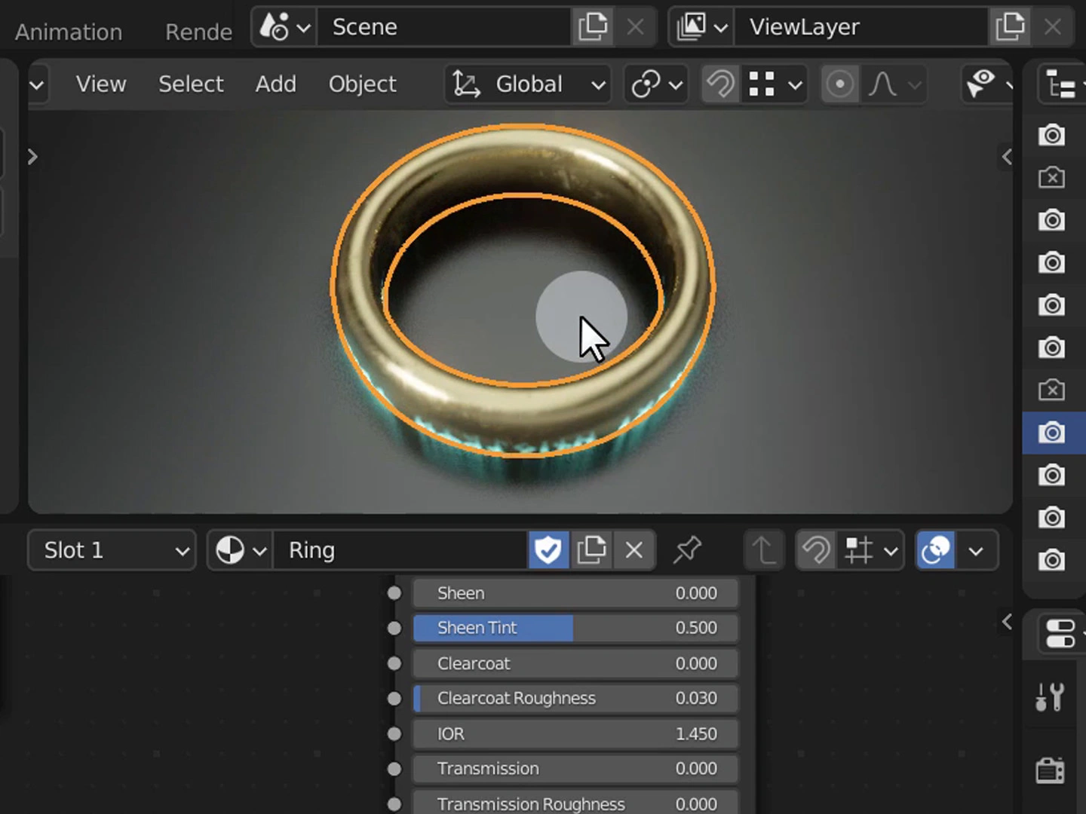Screen dimensions: 1086x814
Task: Toggle snapping magnet in 3D viewport header
Action: pyautogui.click(x=720, y=84)
